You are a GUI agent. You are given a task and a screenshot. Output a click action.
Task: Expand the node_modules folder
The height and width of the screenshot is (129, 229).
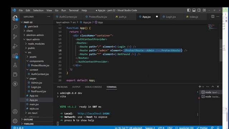36,44
